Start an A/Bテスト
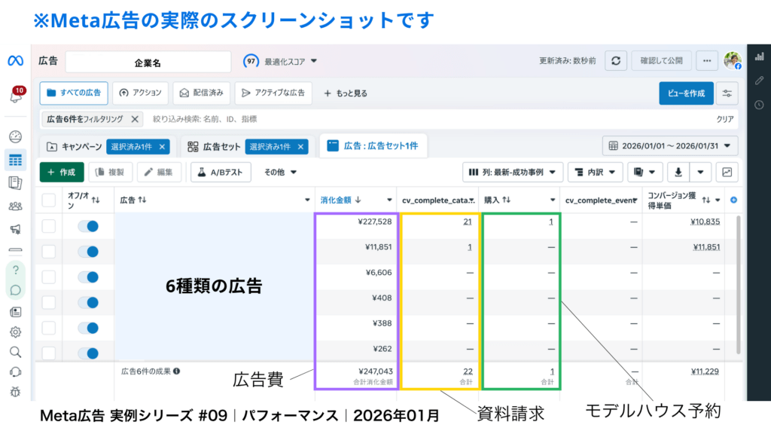Image resolution: width=771 pixels, height=434 pixels. click(221, 173)
